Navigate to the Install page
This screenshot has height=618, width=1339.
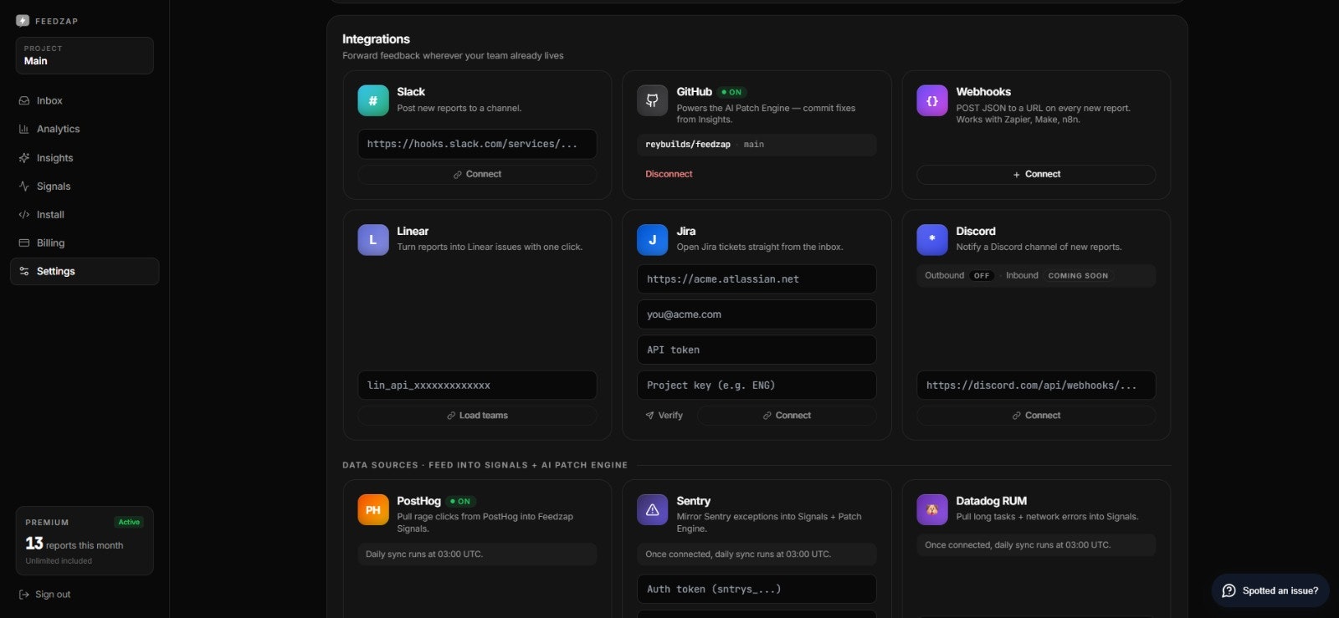click(85, 214)
